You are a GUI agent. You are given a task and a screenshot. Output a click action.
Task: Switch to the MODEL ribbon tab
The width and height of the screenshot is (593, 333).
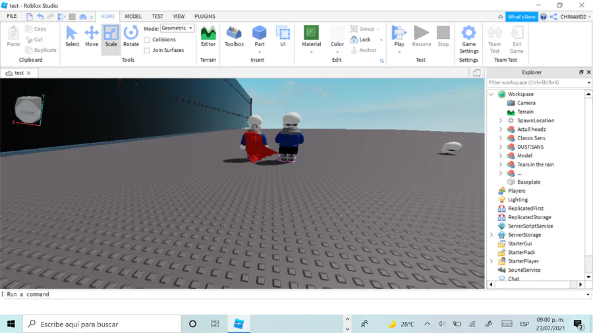click(x=133, y=16)
